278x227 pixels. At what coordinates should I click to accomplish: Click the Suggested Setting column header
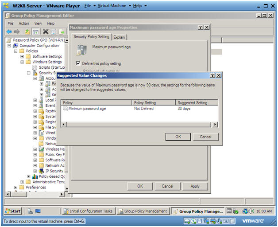pyautogui.click(x=197, y=102)
